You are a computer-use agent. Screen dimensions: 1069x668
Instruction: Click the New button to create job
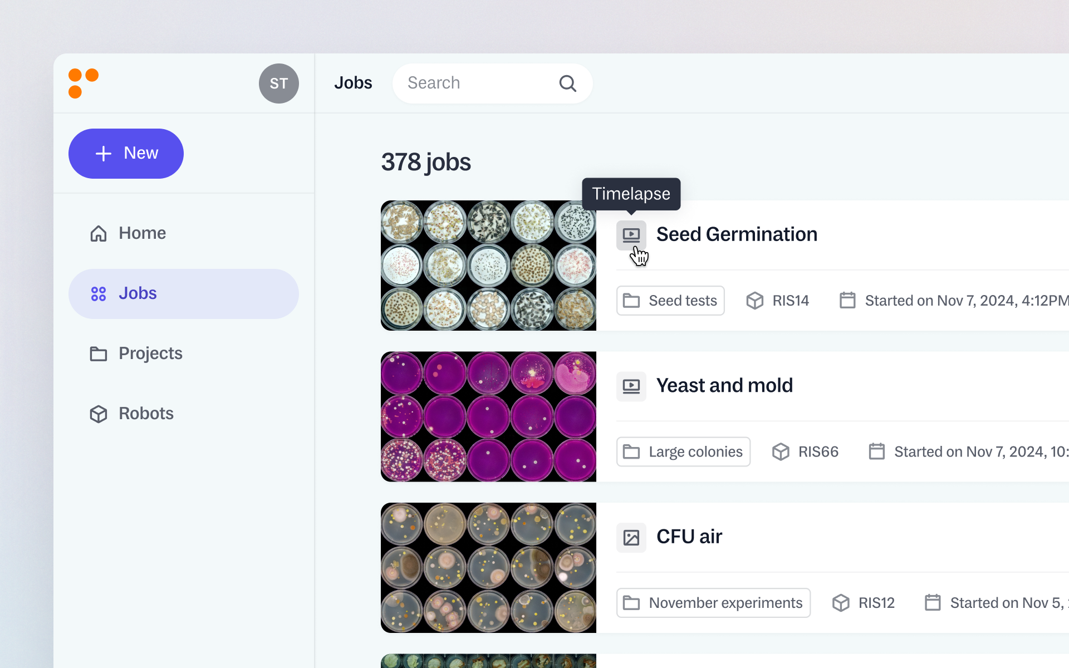tap(125, 153)
